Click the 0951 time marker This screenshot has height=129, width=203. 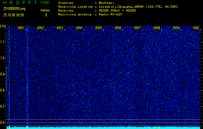click(21, 28)
